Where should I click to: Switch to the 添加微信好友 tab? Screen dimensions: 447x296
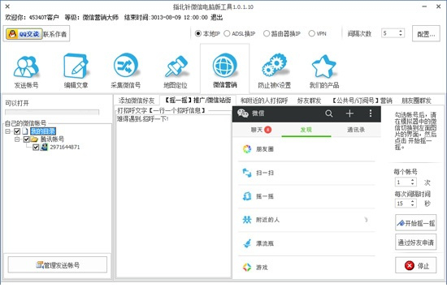tap(137, 101)
